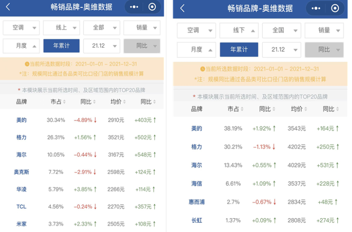The width and height of the screenshot is (352, 232).
Task: Open the 同比 comparison dropdown in right panel
Action: (324, 50)
